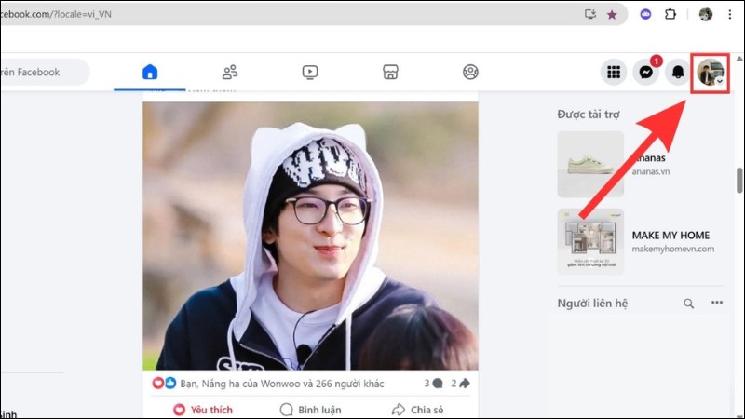Click the Facebook search field
The width and height of the screenshot is (745, 419).
44,73
